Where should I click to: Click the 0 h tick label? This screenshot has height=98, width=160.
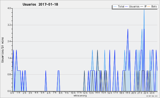(x=12, y=93)
